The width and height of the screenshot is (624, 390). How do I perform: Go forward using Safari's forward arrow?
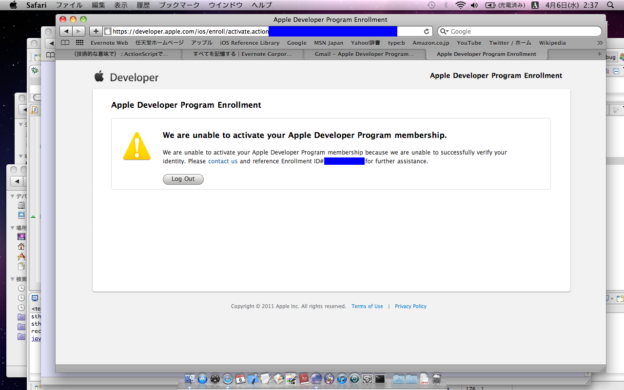[x=79, y=31]
